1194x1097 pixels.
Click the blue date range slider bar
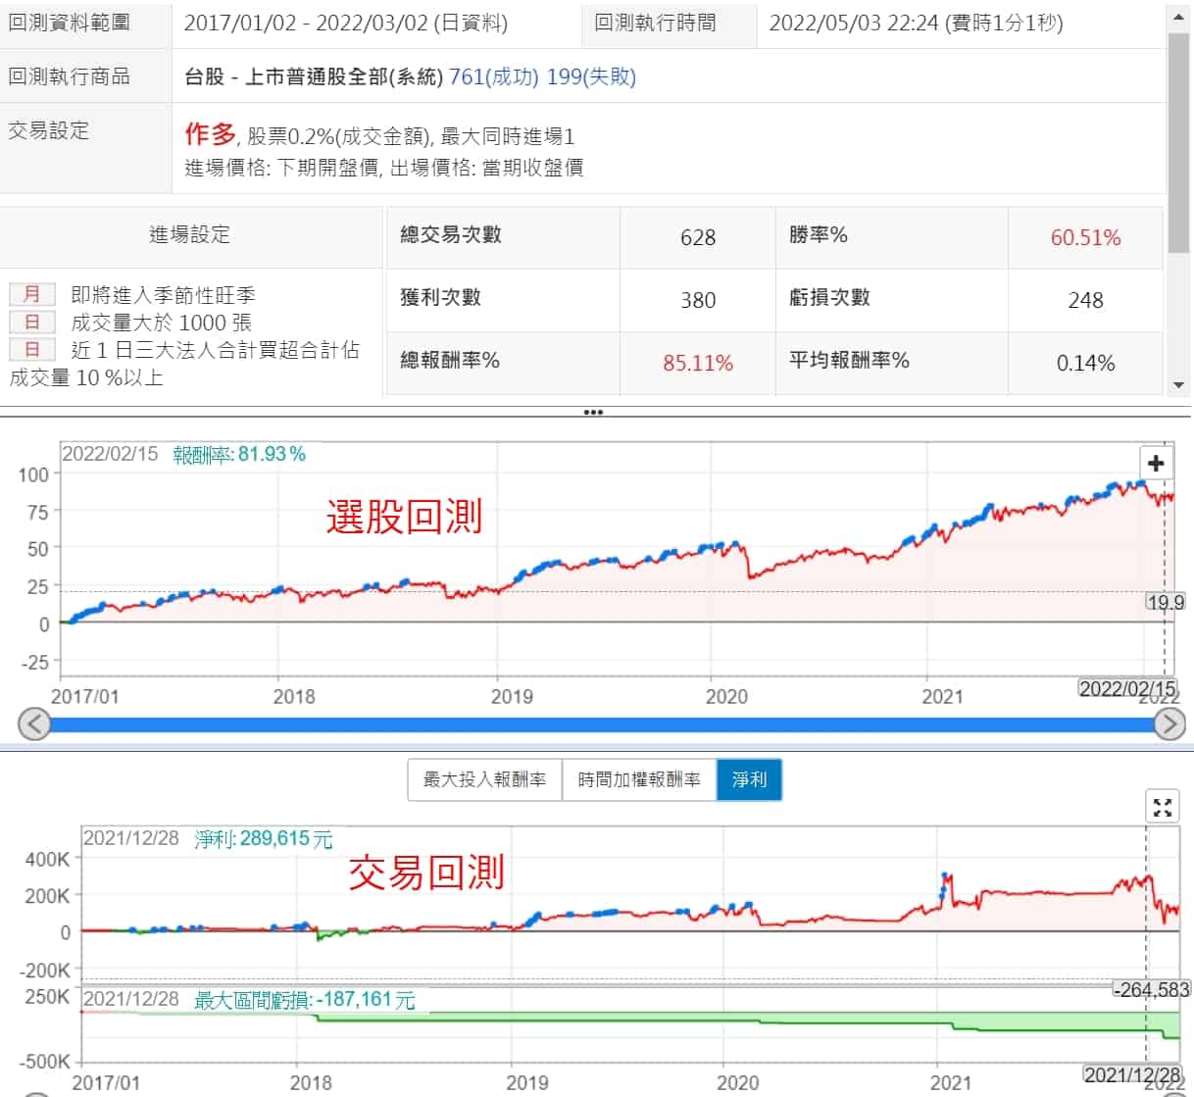598,724
